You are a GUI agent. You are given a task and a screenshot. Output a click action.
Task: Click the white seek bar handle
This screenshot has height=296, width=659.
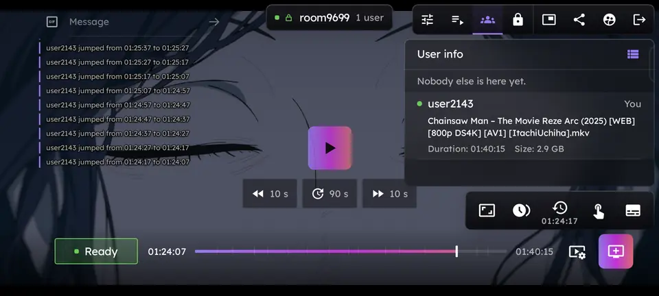[x=456, y=251]
